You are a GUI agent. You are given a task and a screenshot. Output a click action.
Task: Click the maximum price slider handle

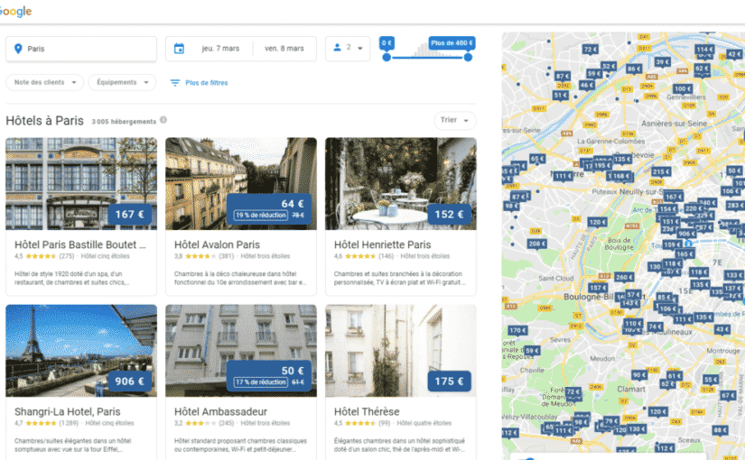(x=468, y=57)
